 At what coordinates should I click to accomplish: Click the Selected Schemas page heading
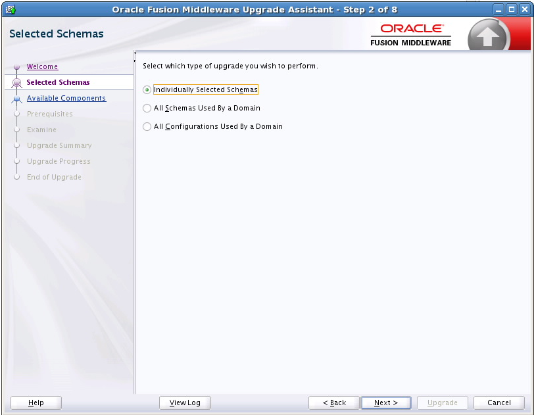point(57,34)
